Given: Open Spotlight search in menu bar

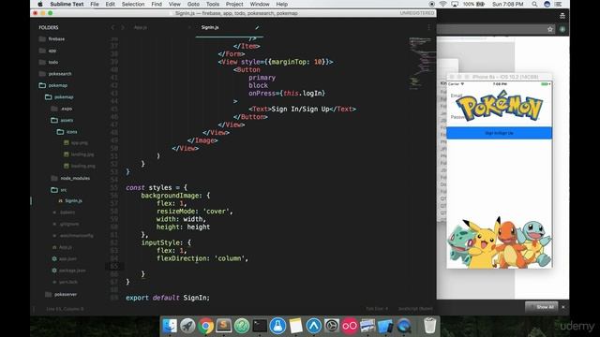Looking at the screenshot, I should [534, 4].
